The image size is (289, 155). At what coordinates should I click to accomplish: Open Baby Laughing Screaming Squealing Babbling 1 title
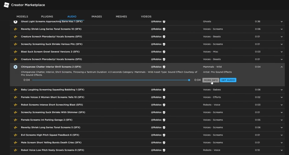[x=52, y=90]
